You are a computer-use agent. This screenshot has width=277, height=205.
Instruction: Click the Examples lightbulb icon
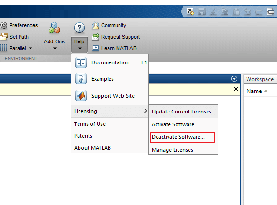pyautogui.click(x=81, y=79)
